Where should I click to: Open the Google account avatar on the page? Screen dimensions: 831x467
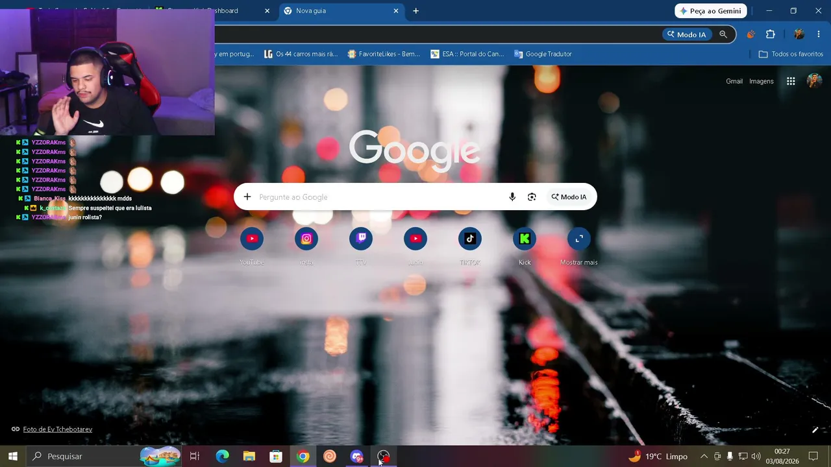coord(814,81)
